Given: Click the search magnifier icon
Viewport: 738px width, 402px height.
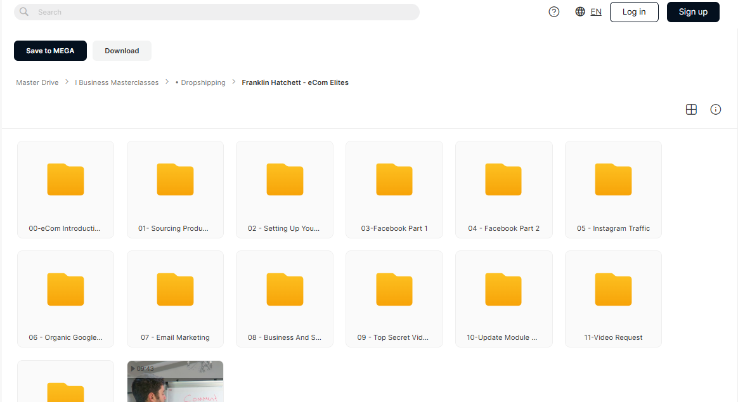Looking at the screenshot, I should click(x=24, y=12).
